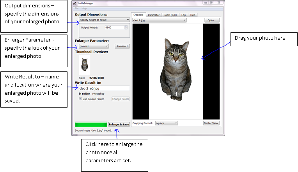Image resolution: width=298 pixels, height=172 pixels.
Task: Switch to the Cropping tab
Action: click(x=138, y=15)
